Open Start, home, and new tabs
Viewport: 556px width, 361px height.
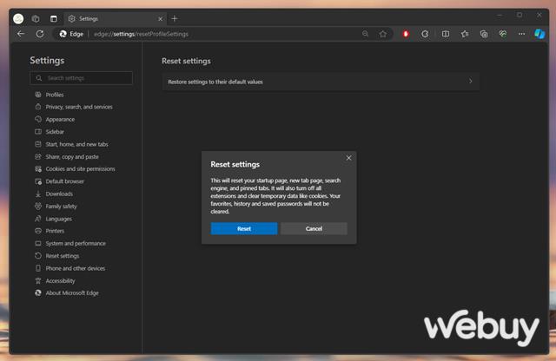point(77,144)
